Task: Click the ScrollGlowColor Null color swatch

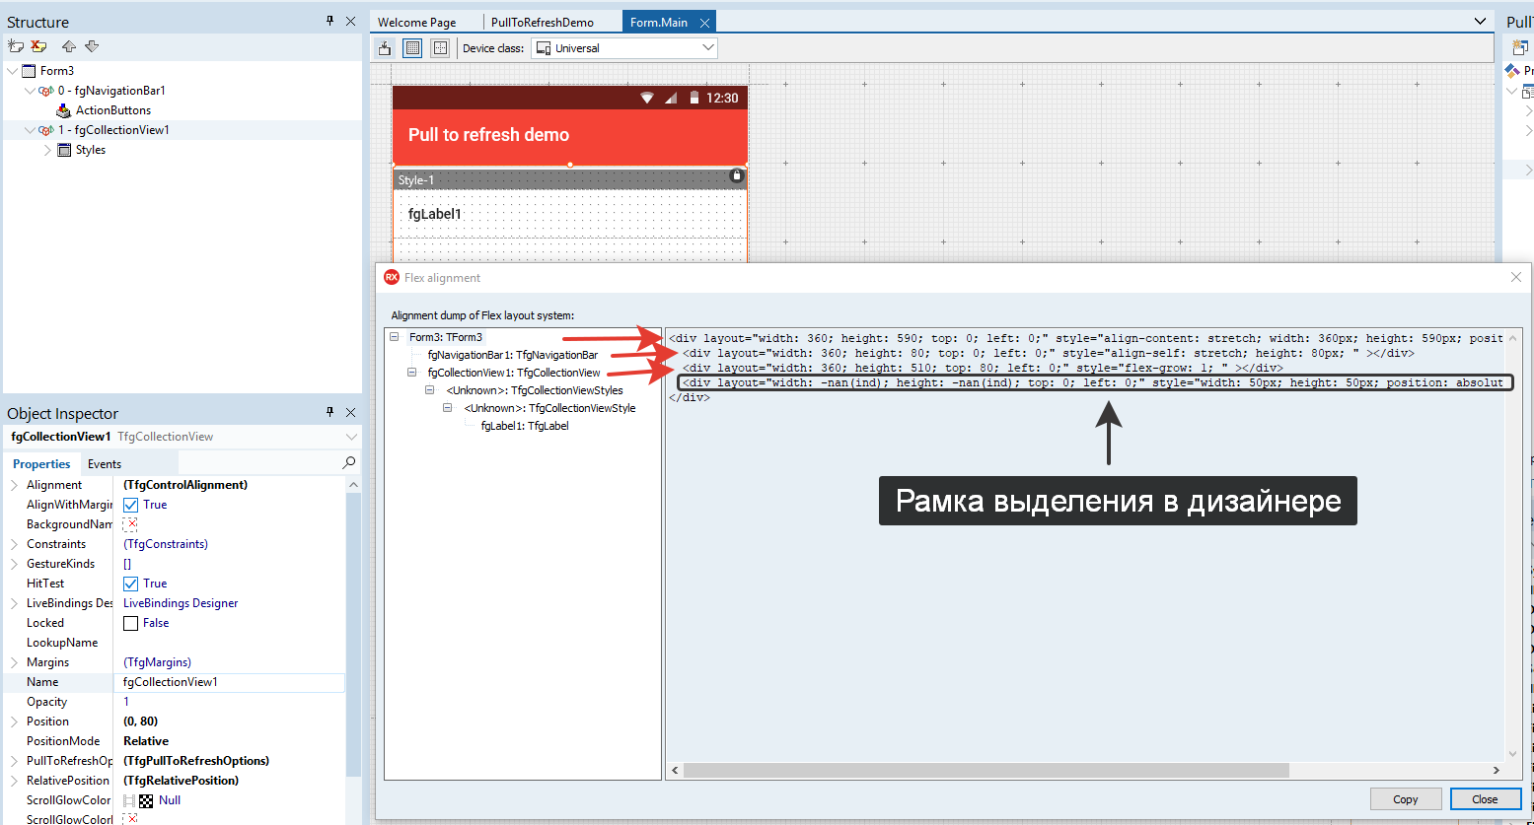Action: pos(146,800)
